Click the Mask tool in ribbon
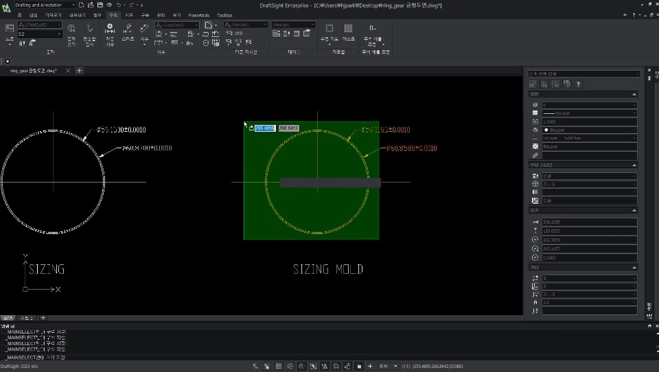The width and height of the screenshot is (659, 372). click(349, 29)
